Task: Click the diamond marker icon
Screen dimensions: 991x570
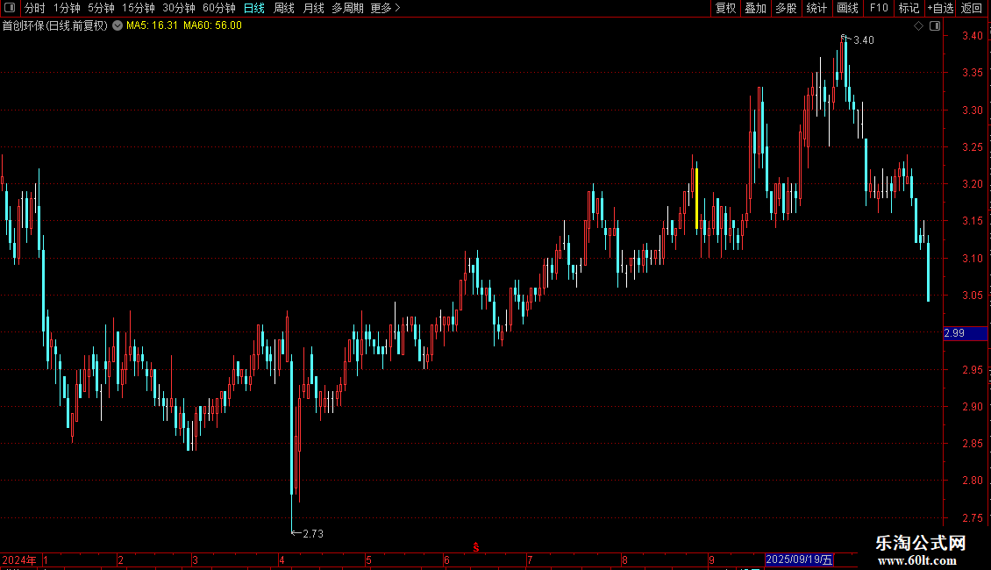Action: tap(919, 26)
